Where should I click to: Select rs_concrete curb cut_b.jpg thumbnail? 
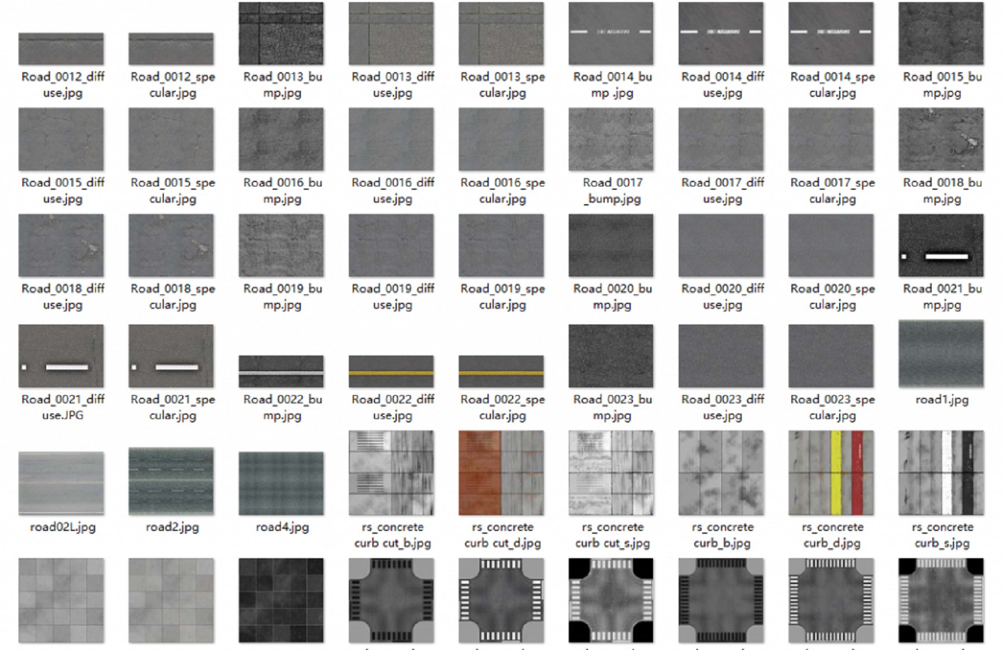point(391,473)
